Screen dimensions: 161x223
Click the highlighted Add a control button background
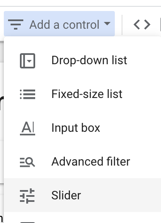point(59,24)
